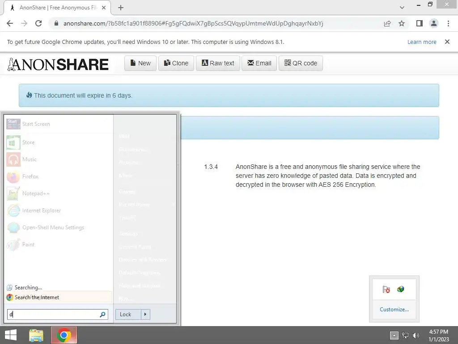Click the Clone button

click(x=176, y=63)
